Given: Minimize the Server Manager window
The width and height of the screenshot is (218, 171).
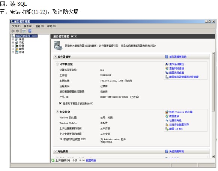Looking at the screenshot, I should [206, 21].
